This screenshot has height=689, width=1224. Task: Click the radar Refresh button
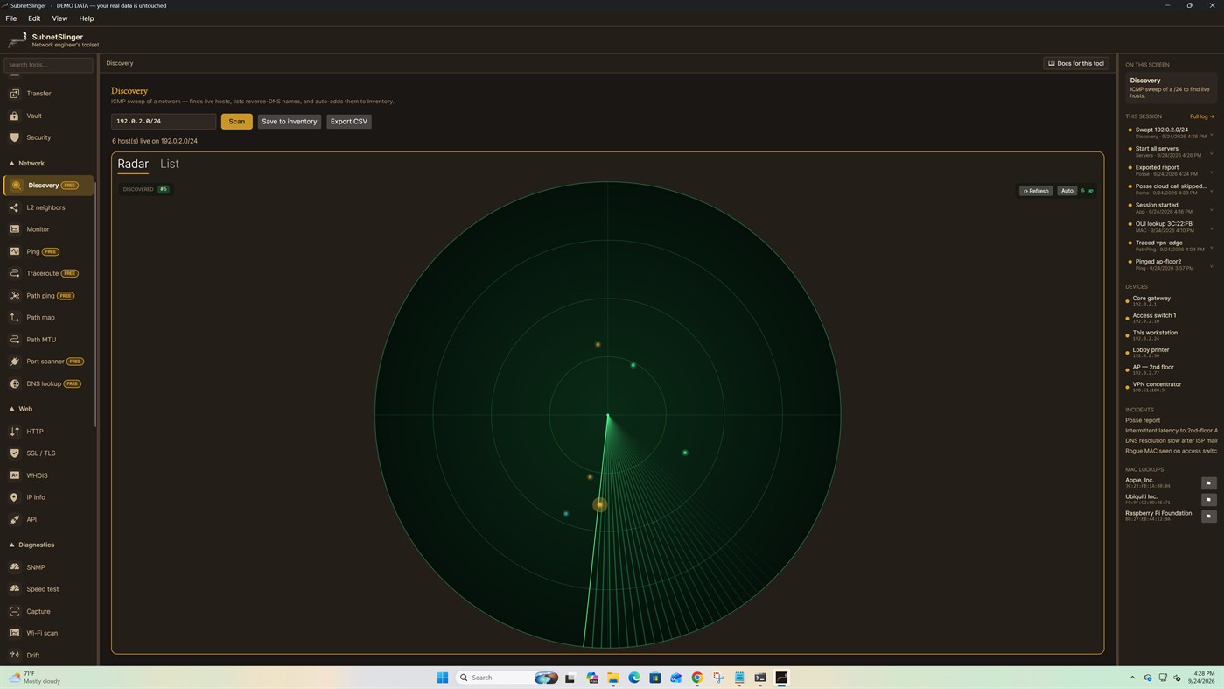coord(1036,191)
